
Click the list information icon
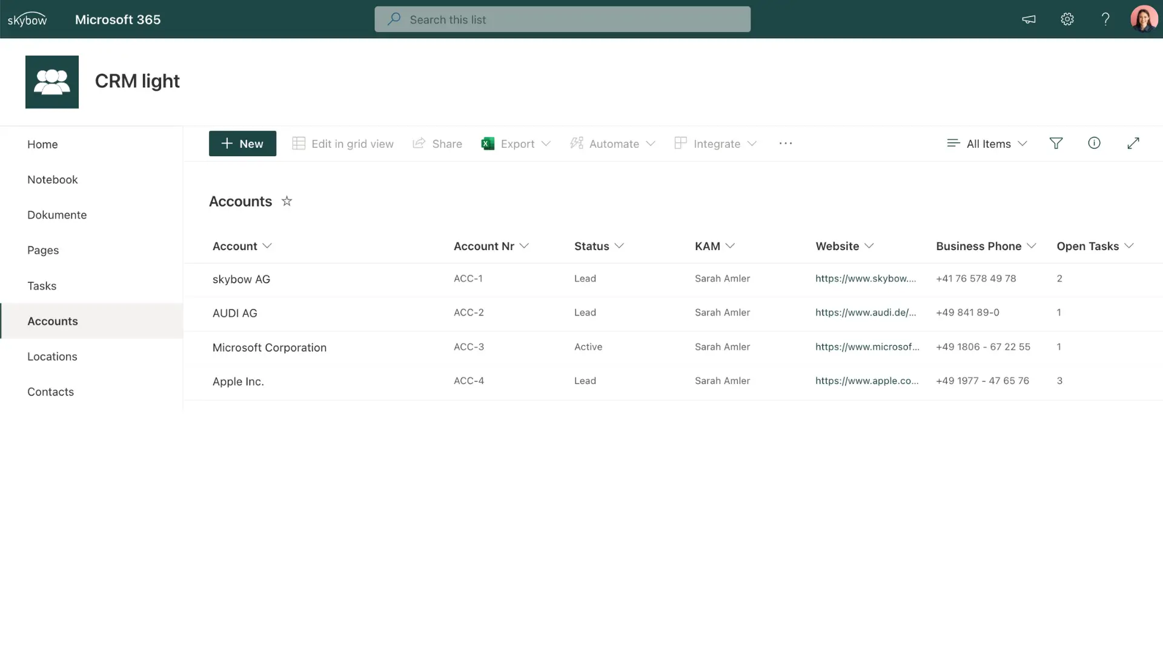(x=1094, y=143)
